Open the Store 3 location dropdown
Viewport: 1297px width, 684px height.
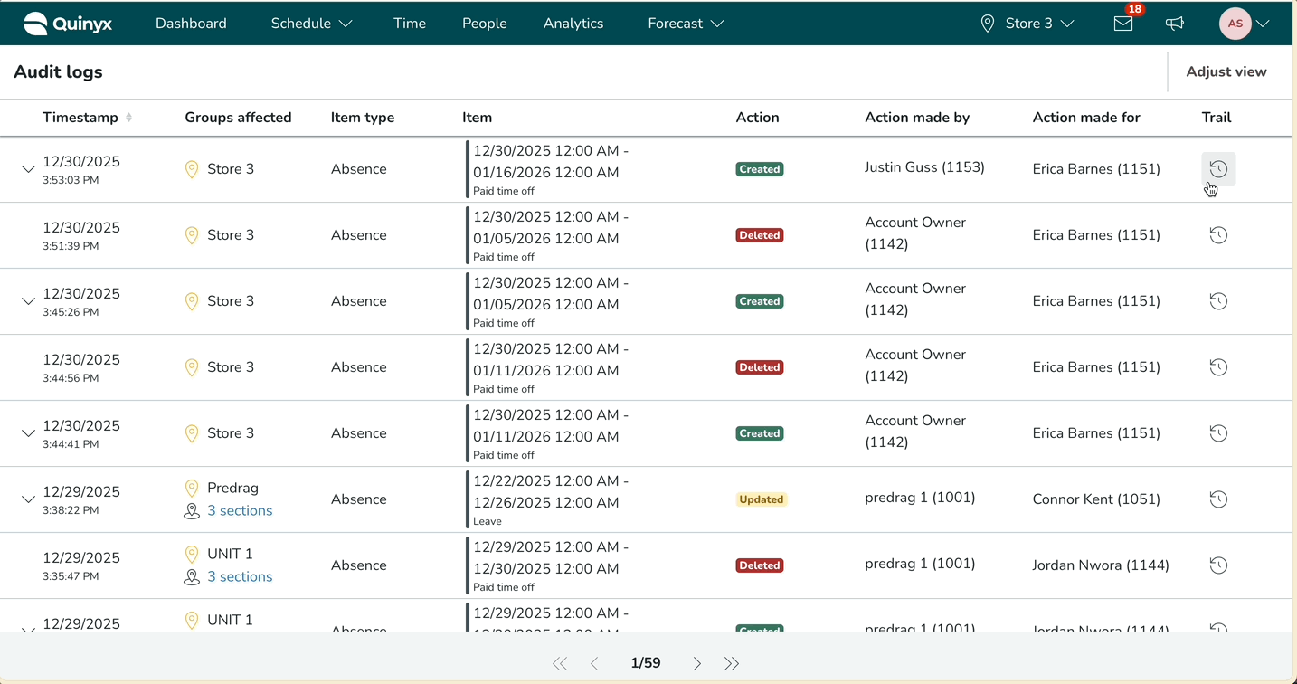[1027, 24]
